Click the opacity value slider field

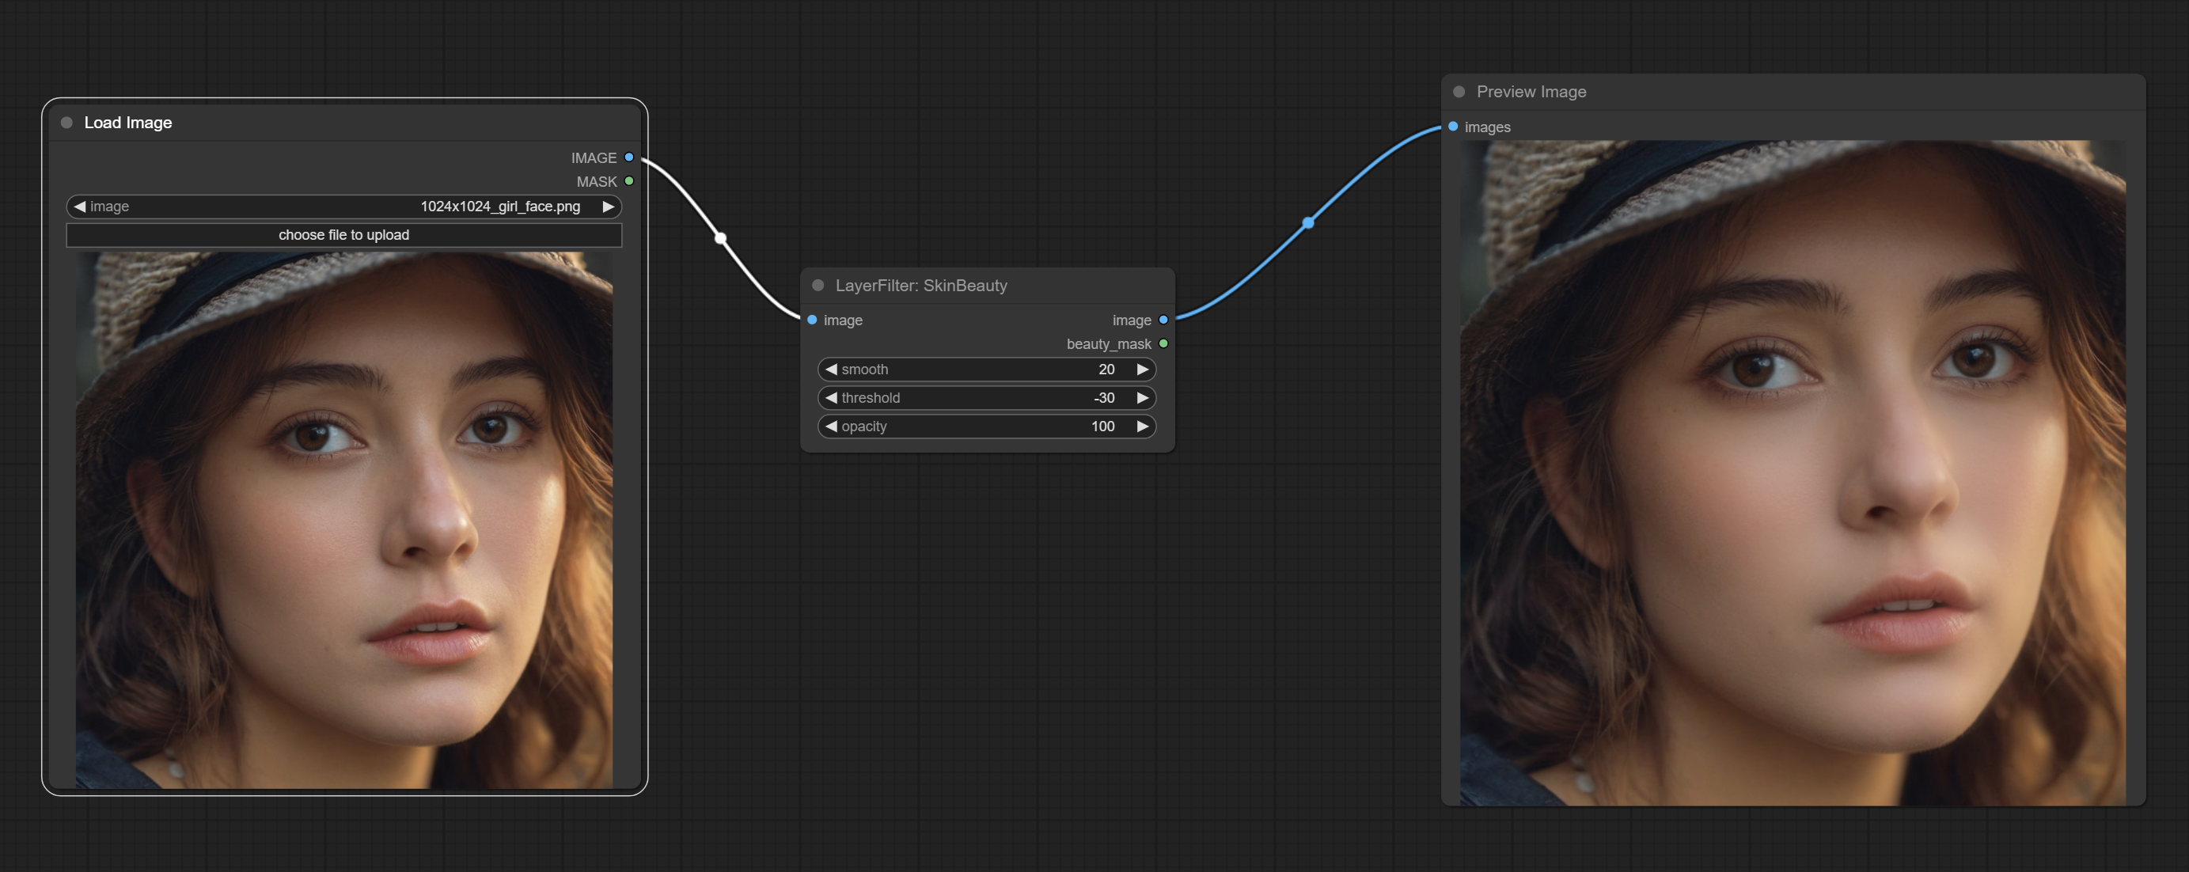coord(986,426)
